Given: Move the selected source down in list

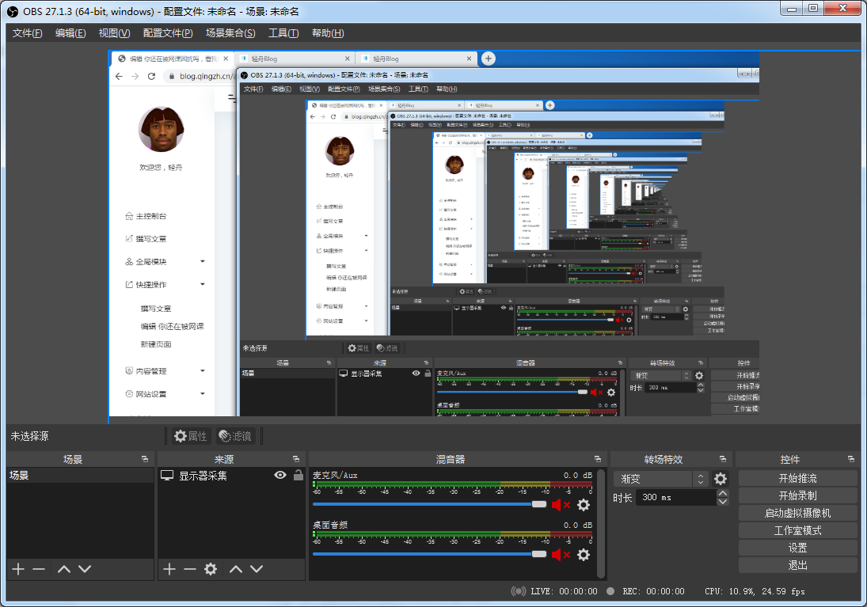Looking at the screenshot, I should [257, 569].
